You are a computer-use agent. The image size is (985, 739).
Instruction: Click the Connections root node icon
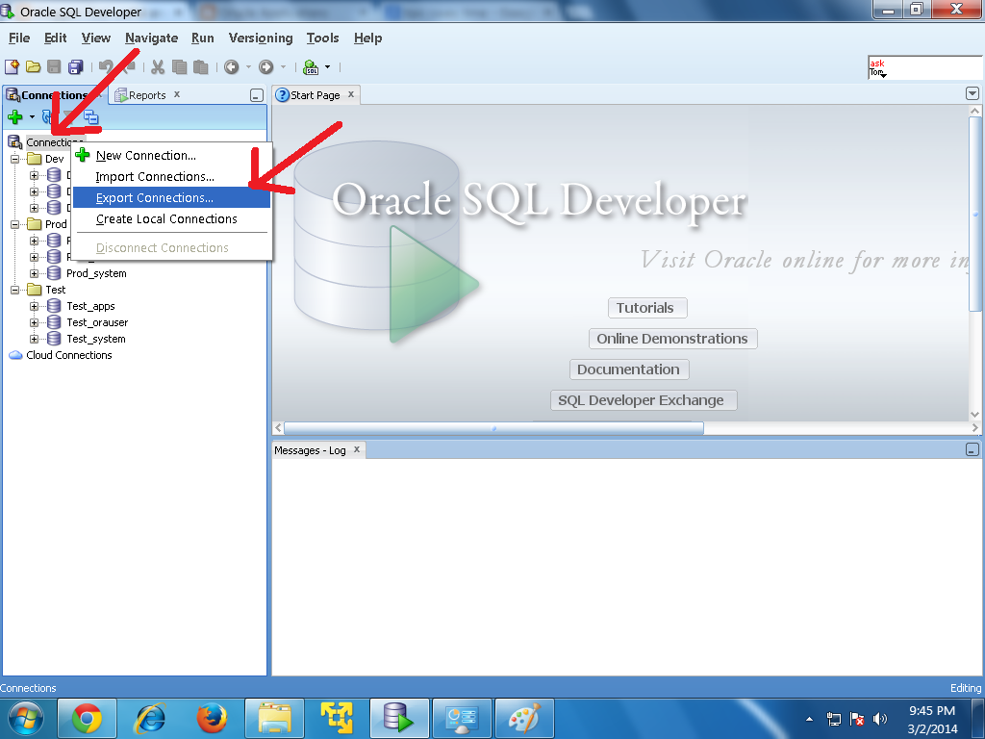pyautogui.click(x=15, y=142)
